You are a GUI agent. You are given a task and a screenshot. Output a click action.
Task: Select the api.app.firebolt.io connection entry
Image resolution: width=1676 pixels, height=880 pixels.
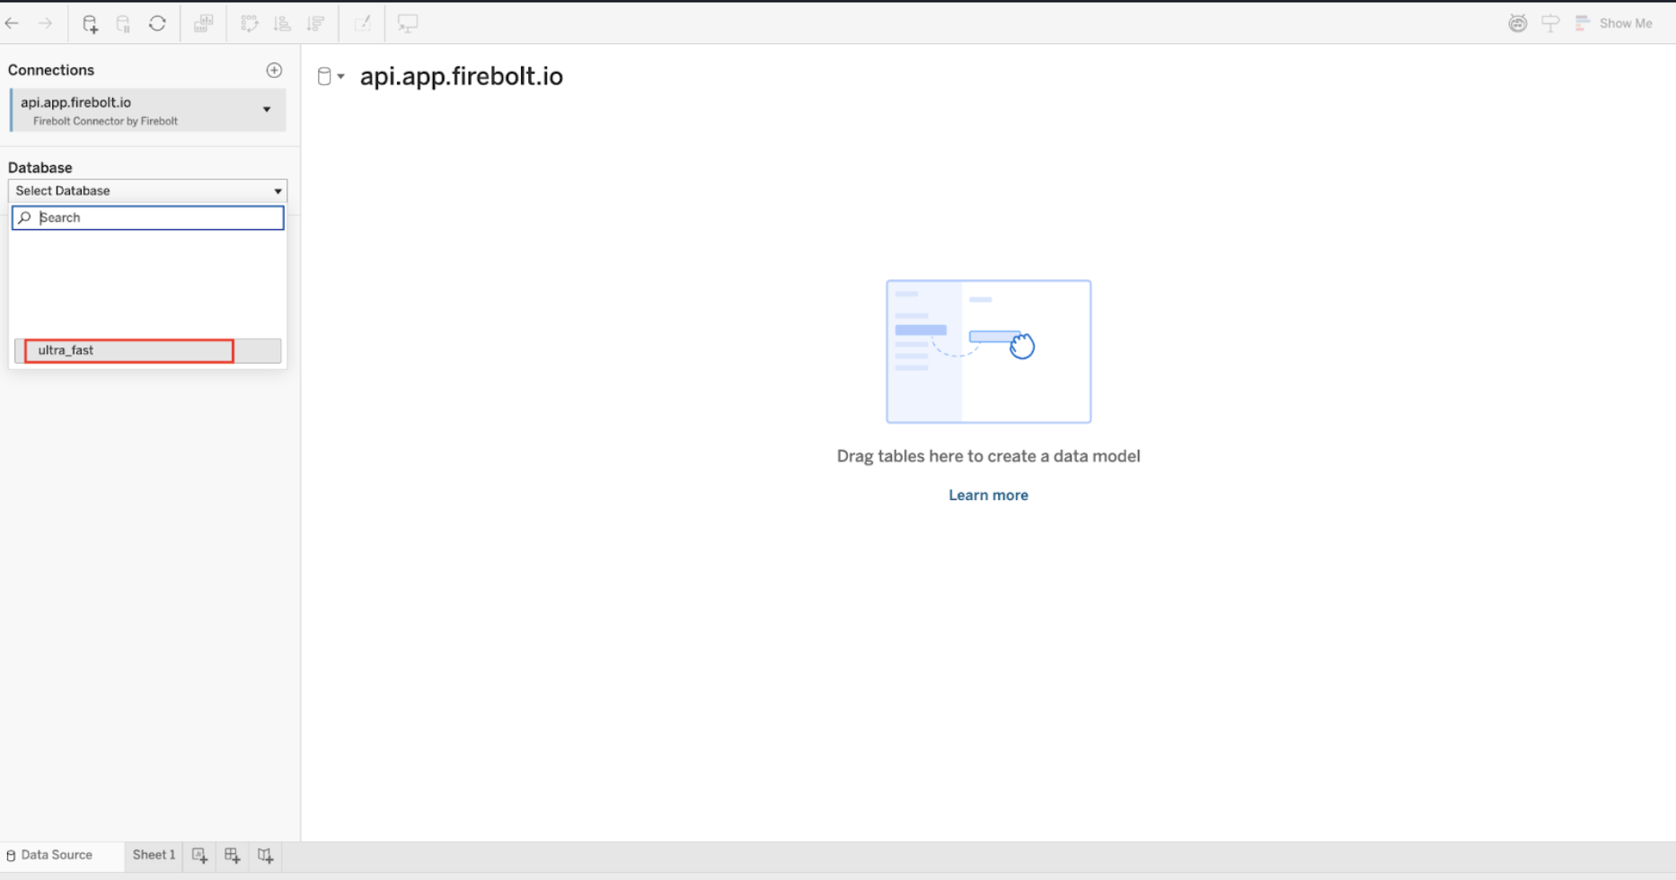(148, 110)
